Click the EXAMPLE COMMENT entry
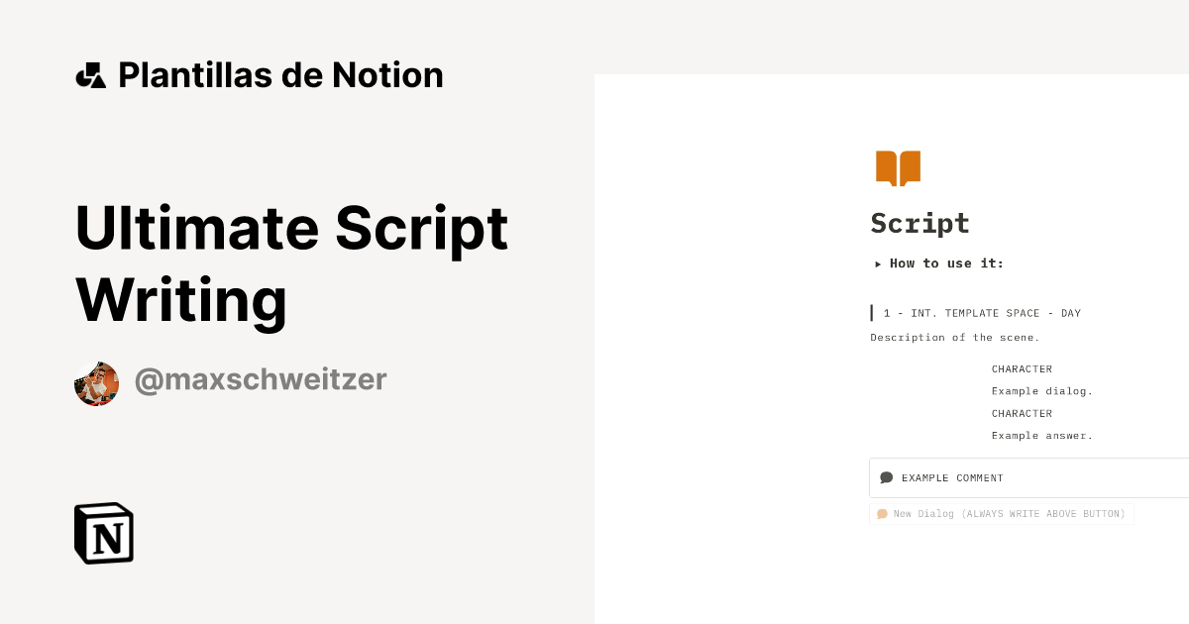This screenshot has width=1189, height=624. click(952, 477)
